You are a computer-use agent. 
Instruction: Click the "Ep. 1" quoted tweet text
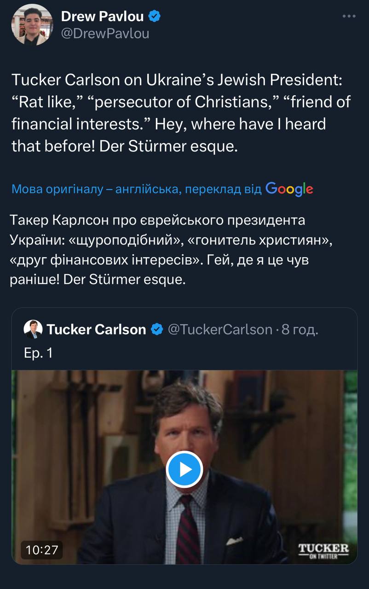tap(38, 352)
